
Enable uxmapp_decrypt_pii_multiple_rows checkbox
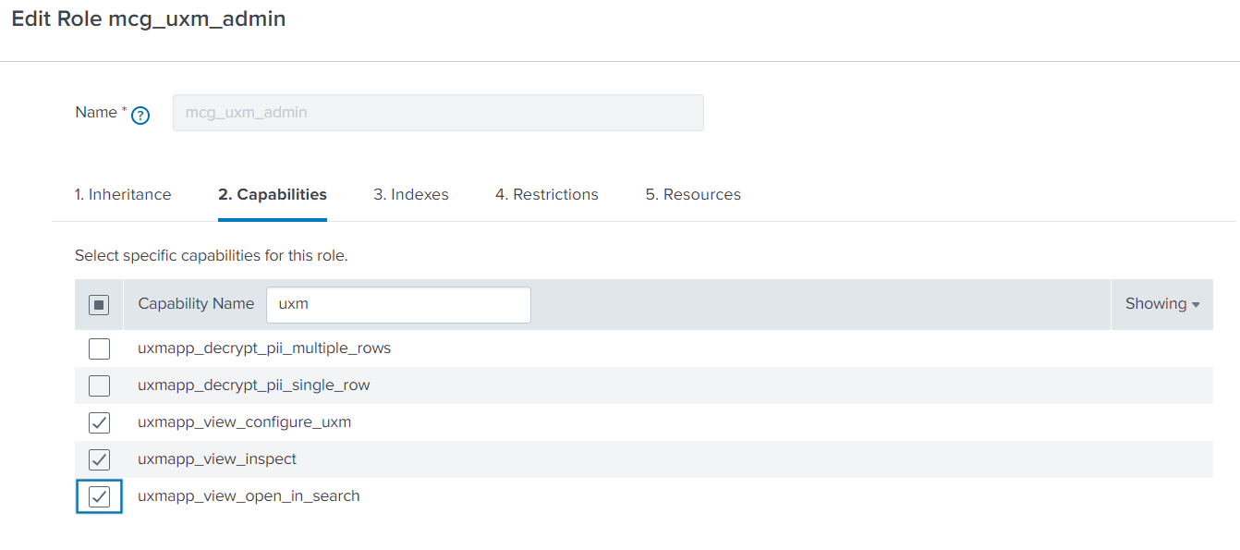[99, 348]
